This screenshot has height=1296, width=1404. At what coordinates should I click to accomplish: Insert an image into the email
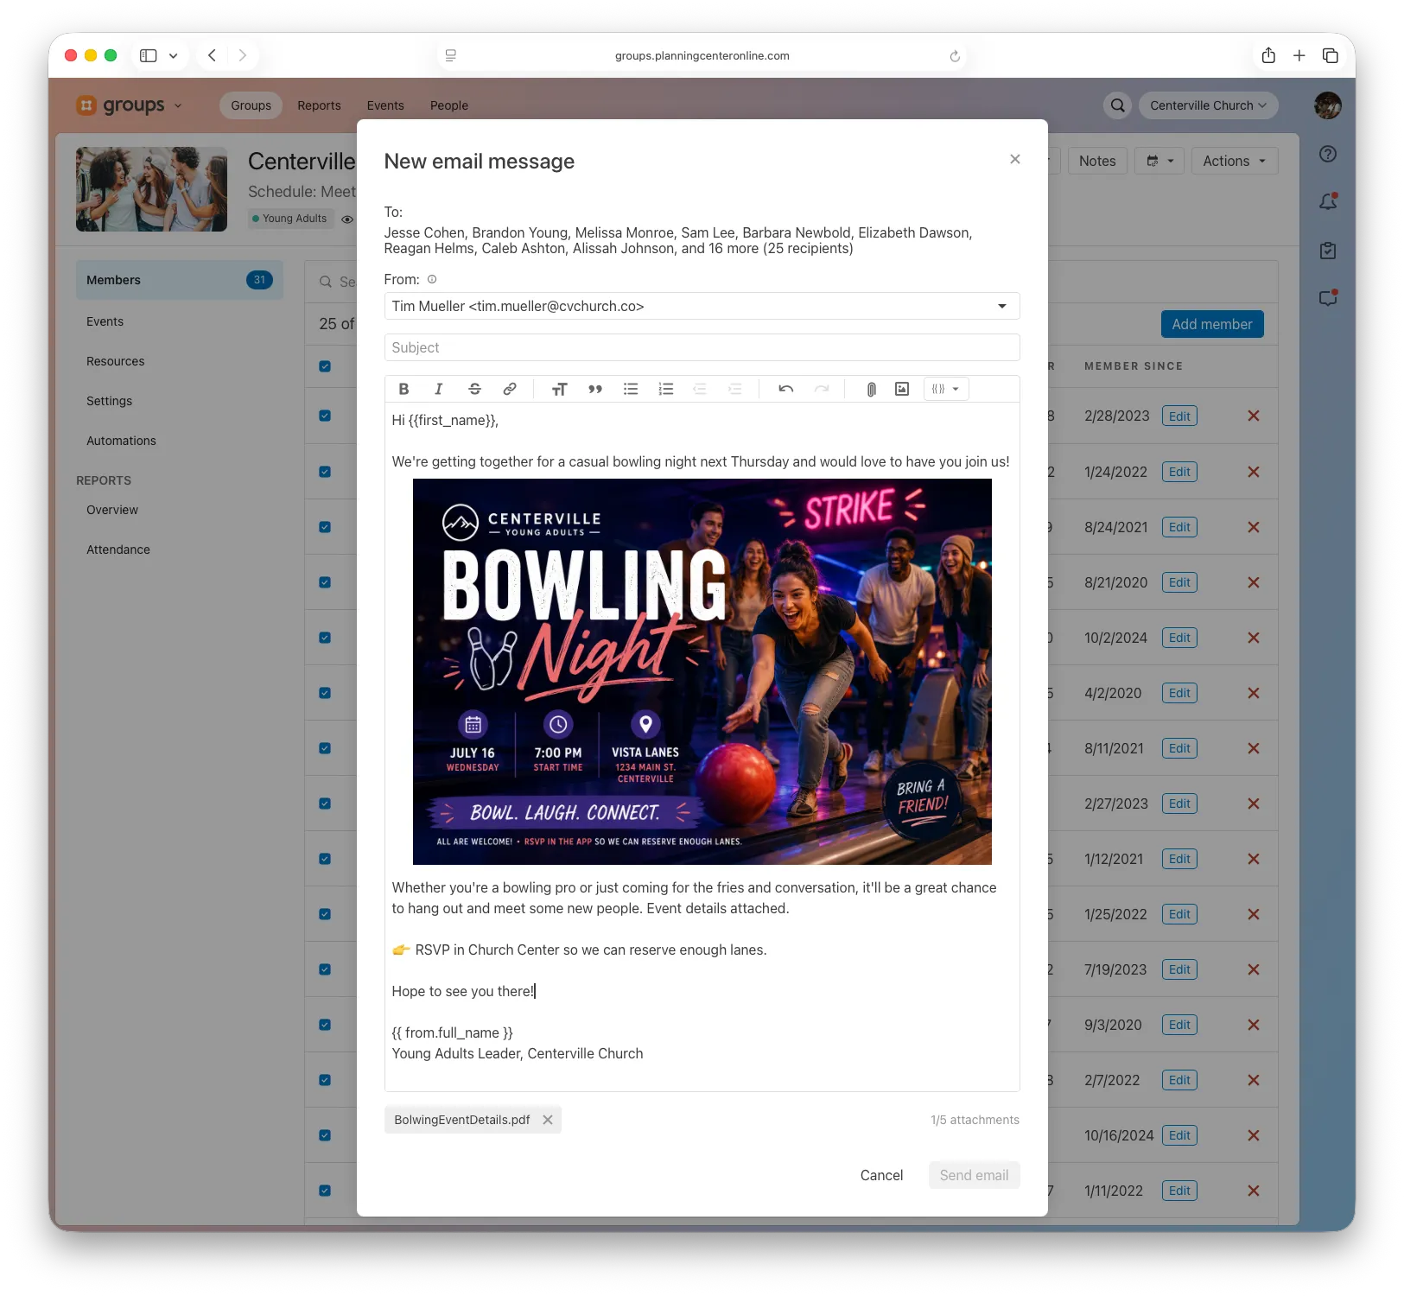coord(902,389)
